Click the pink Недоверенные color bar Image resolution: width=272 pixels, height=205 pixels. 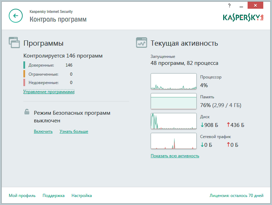[24, 83]
